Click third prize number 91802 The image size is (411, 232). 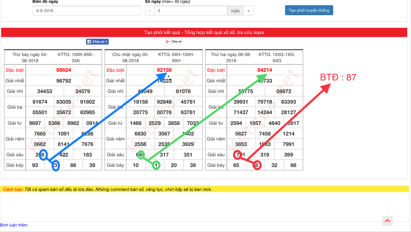click(87, 102)
